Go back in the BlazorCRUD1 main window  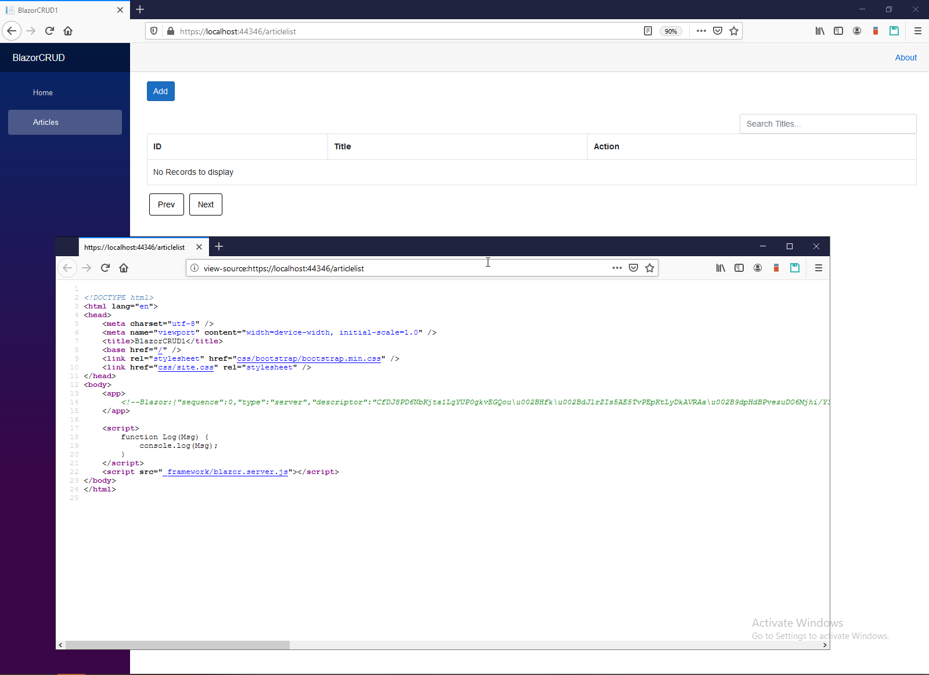[12, 31]
